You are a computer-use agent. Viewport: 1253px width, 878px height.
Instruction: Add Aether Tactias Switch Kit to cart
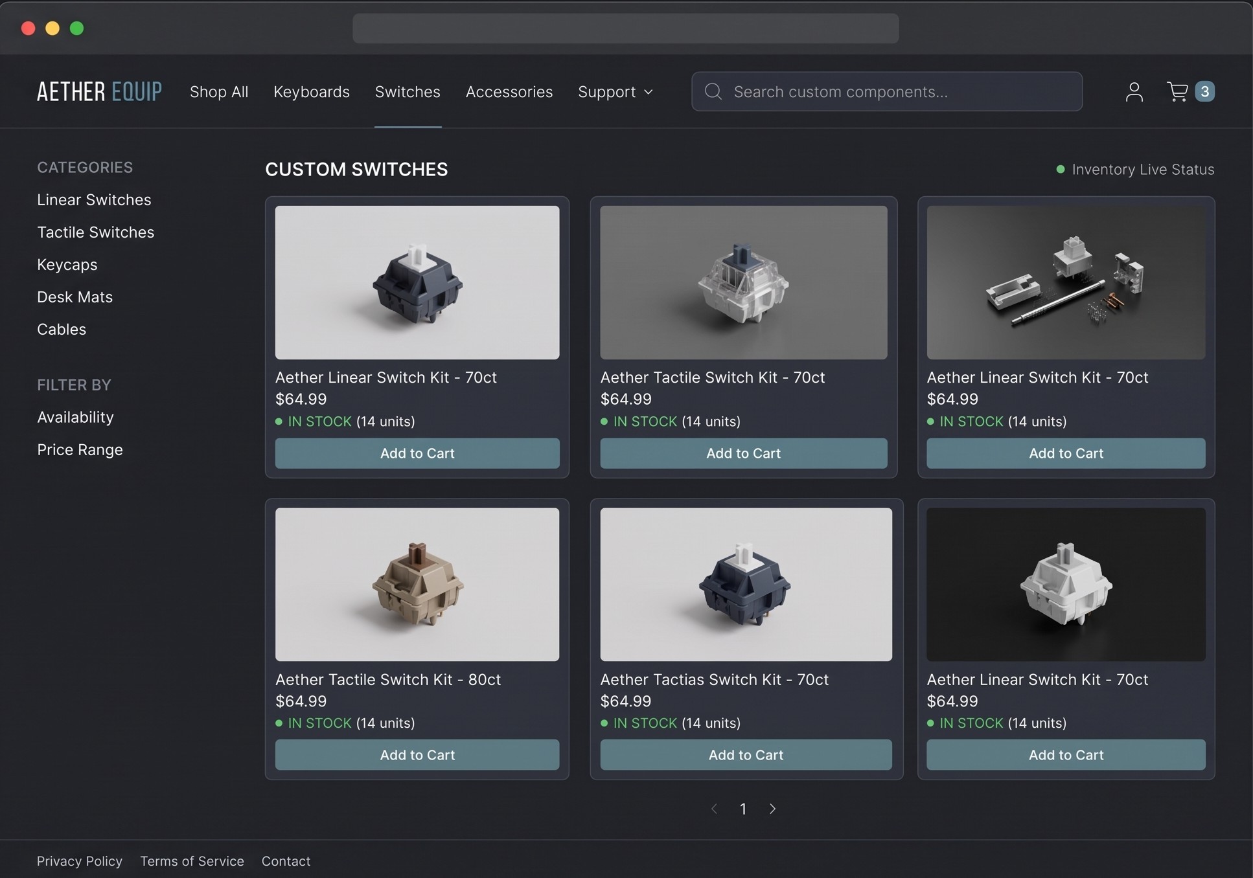(746, 755)
